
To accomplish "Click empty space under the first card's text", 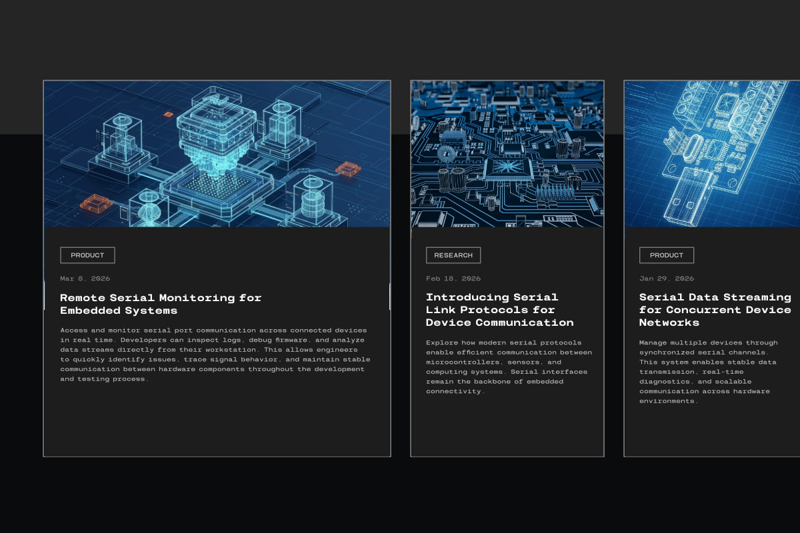I will point(217,421).
